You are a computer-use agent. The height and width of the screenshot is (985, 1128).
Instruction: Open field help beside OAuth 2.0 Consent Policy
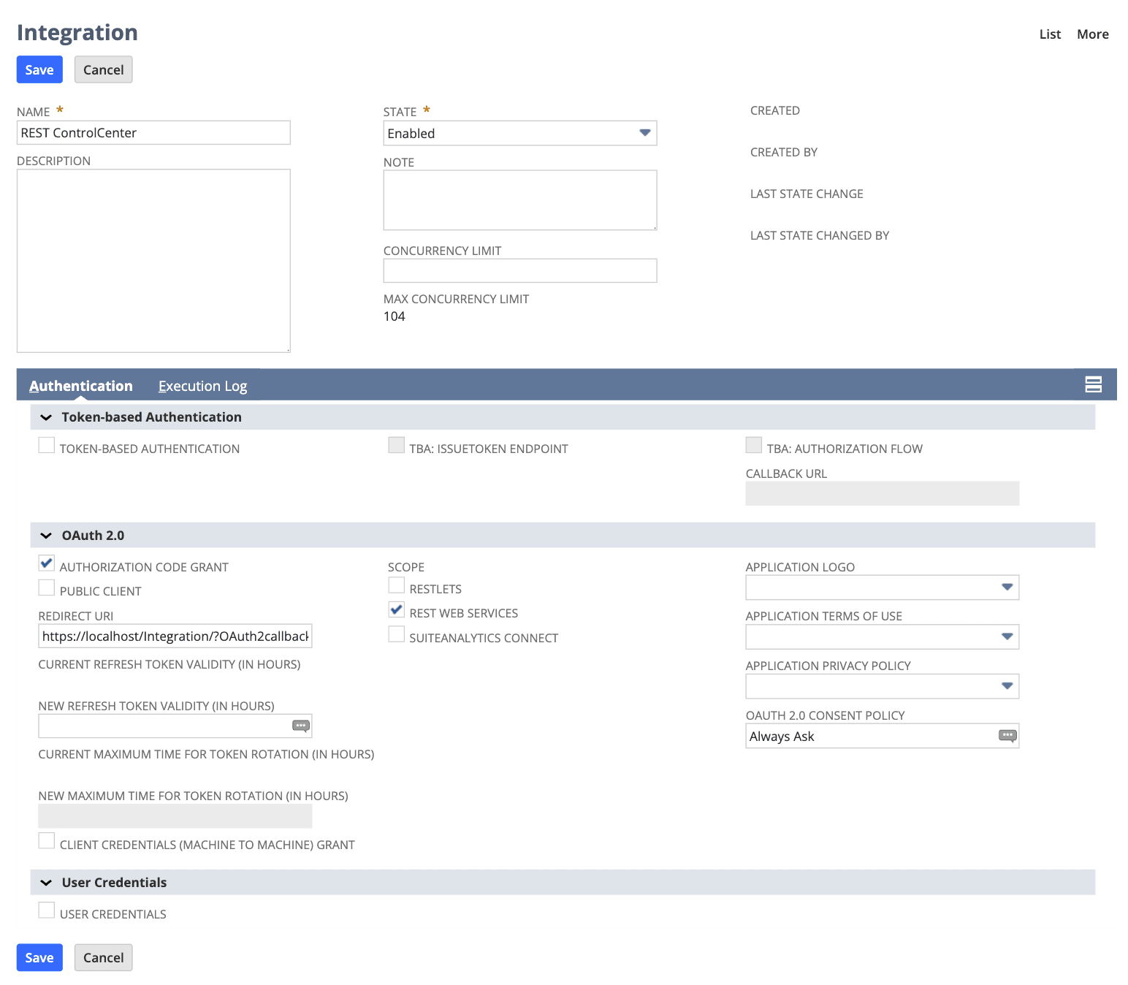(x=1007, y=736)
